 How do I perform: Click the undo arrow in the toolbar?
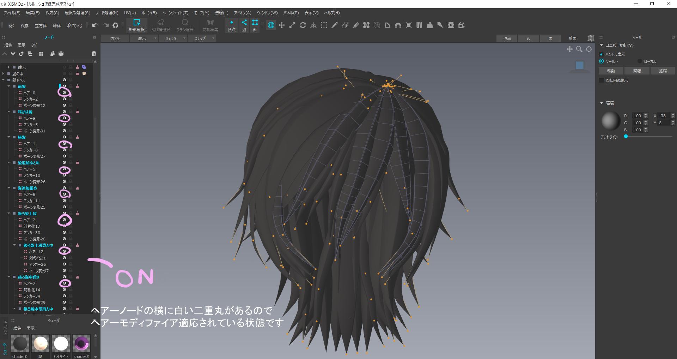[95, 25]
